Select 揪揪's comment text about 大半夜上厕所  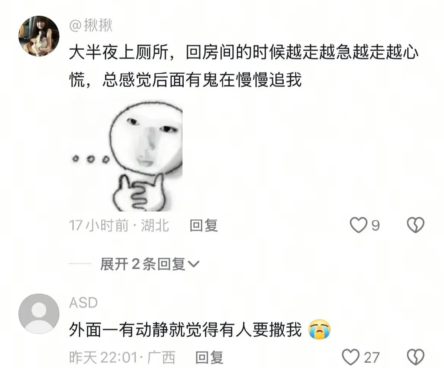(243, 66)
